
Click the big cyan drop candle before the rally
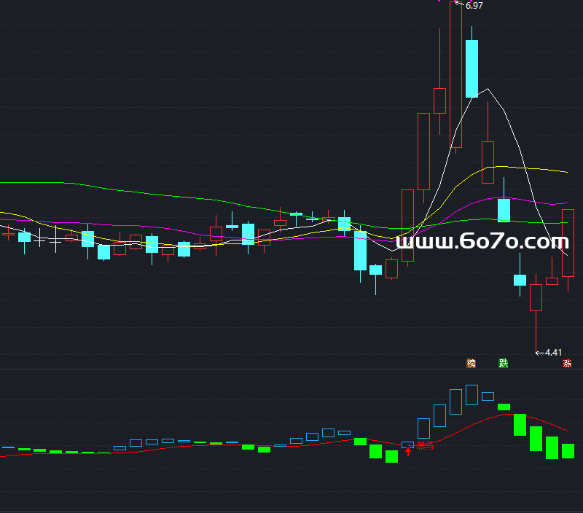tap(360, 251)
